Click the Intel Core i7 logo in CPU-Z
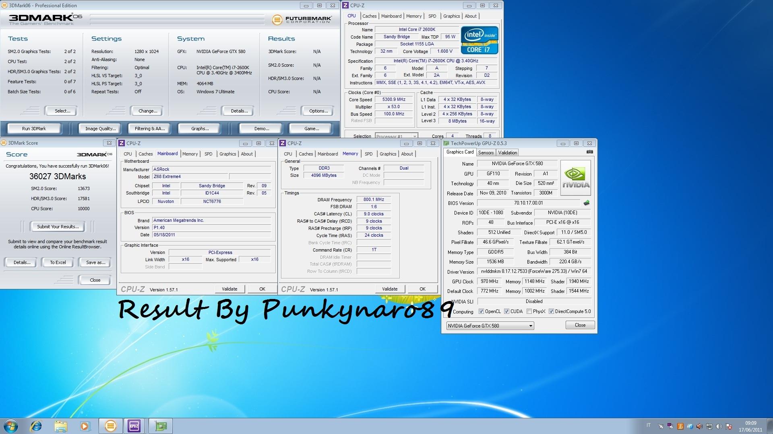 click(x=480, y=40)
